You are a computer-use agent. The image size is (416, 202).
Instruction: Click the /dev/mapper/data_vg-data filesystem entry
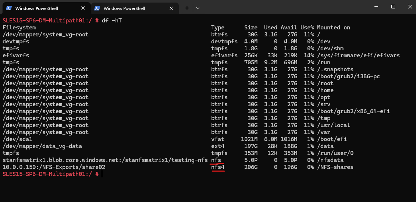tap(42, 146)
